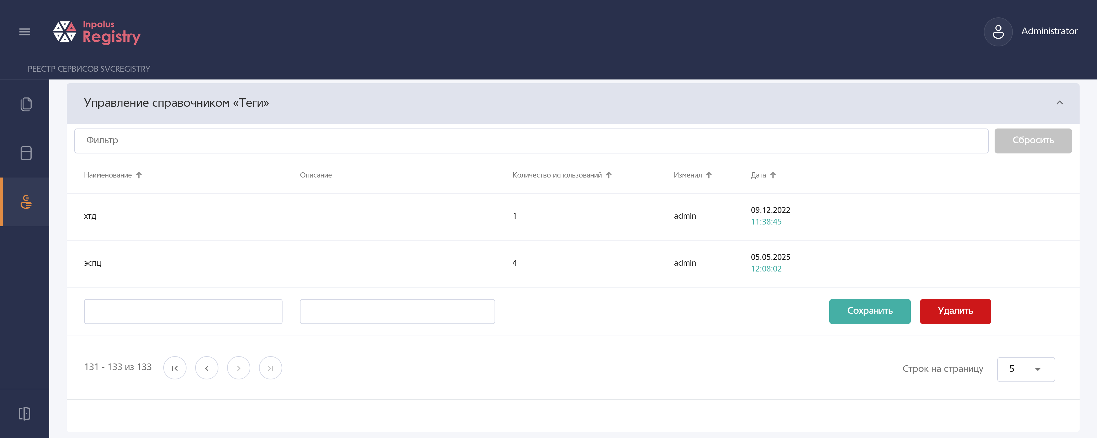Screen dimensions: 1097x438
Task: Sort by Наименование column
Action: click(113, 175)
